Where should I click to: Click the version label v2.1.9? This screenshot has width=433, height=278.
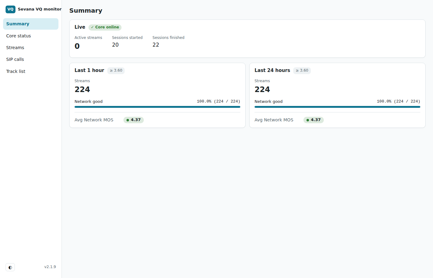pos(50,267)
